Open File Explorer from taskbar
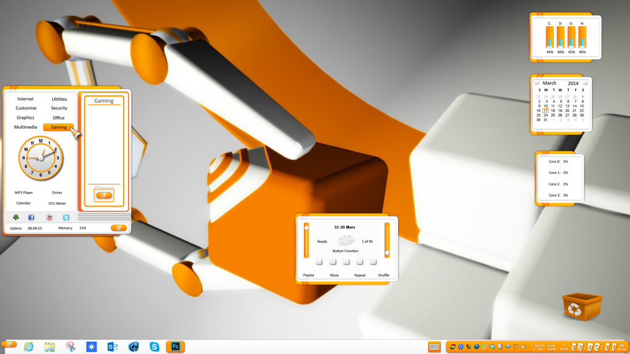The height and width of the screenshot is (354, 630). [x=49, y=347]
